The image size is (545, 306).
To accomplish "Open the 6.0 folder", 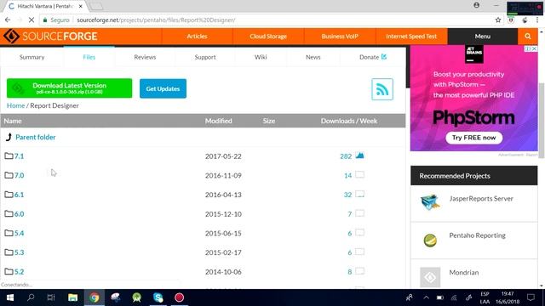I will point(19,213).
